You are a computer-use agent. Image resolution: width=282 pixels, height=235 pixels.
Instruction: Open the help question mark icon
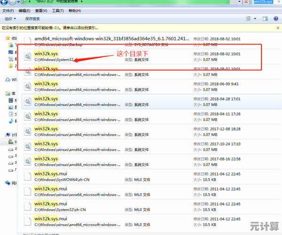tap(275, 19)
